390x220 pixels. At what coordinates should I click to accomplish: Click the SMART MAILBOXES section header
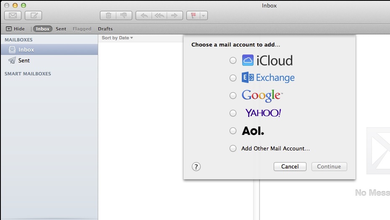(28, 74)
